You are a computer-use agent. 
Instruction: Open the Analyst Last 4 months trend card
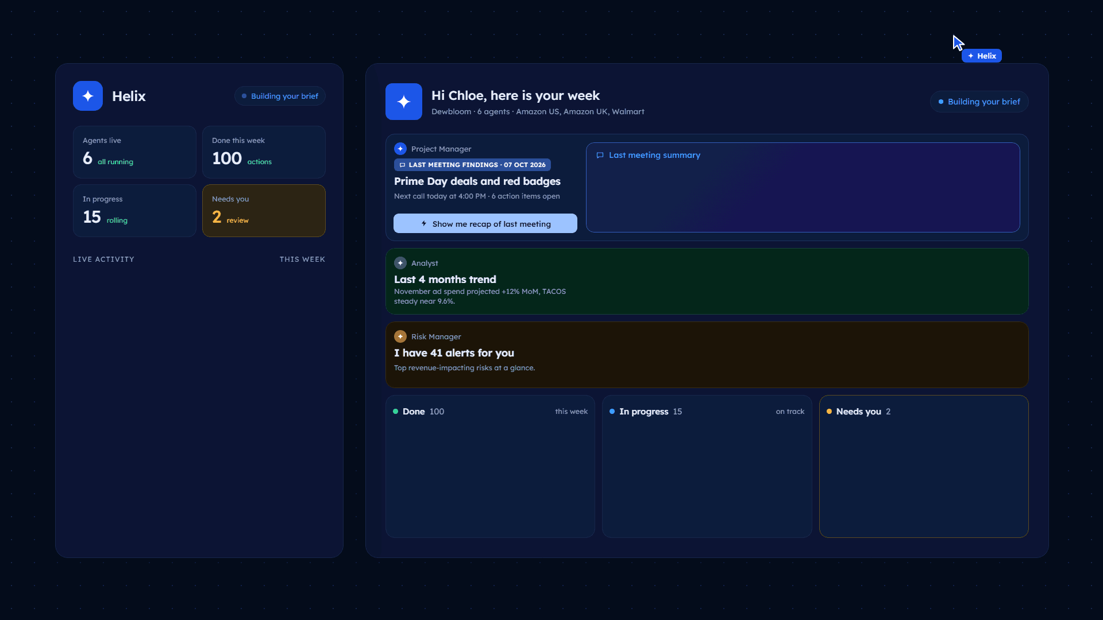707,281
